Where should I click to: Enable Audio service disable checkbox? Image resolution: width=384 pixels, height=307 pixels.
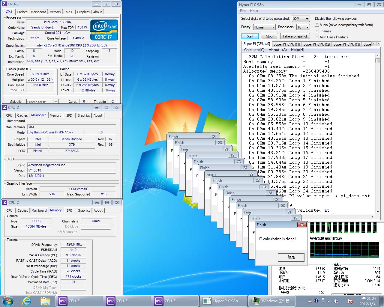coord(317,25)
